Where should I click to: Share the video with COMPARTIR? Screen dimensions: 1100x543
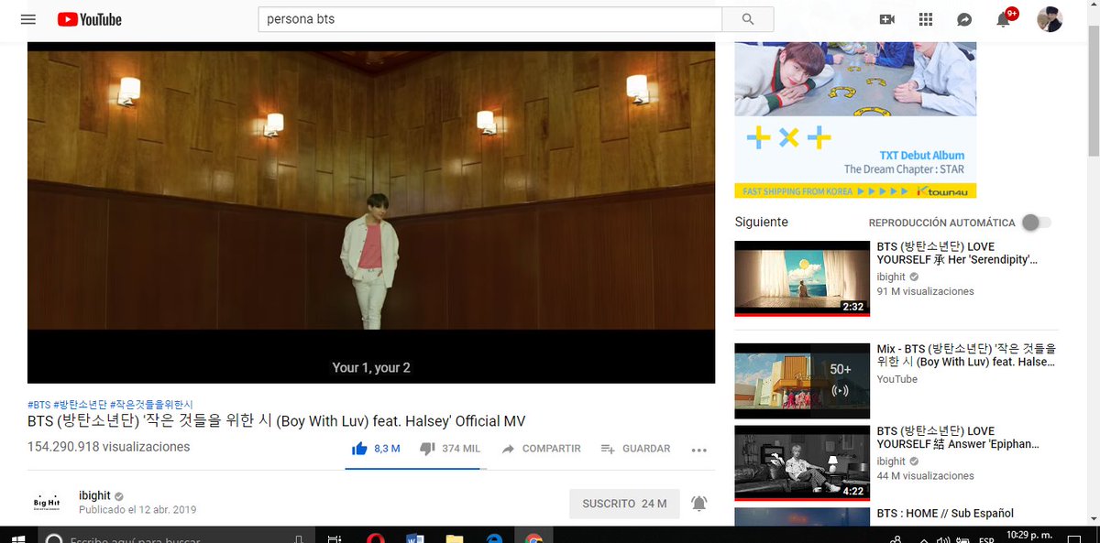click(541, 449)
